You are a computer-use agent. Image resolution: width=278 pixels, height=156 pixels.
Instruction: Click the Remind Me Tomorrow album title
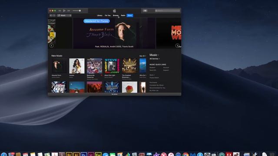click(91, 76)
